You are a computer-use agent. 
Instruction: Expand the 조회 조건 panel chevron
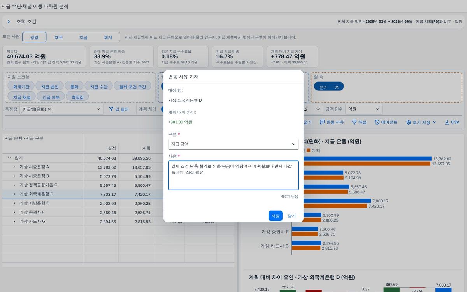(9, 22)
